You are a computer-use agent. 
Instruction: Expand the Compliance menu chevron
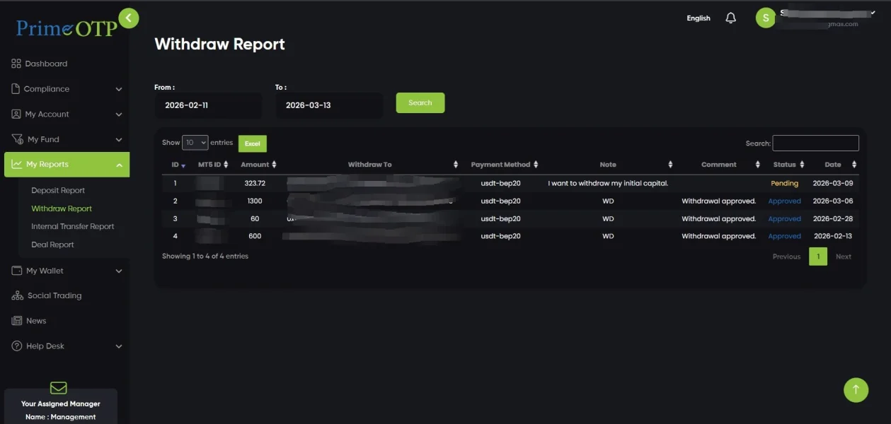click(119, 90)
